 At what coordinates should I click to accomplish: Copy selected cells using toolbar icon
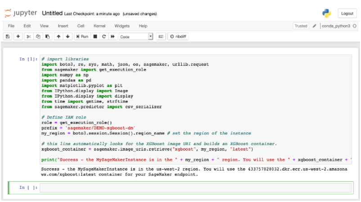tap(38, 37)
